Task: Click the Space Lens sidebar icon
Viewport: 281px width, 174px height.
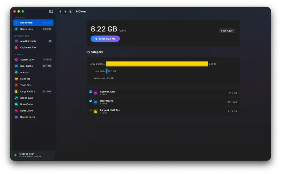Action: pyautogui.click(x=16, y=29)
